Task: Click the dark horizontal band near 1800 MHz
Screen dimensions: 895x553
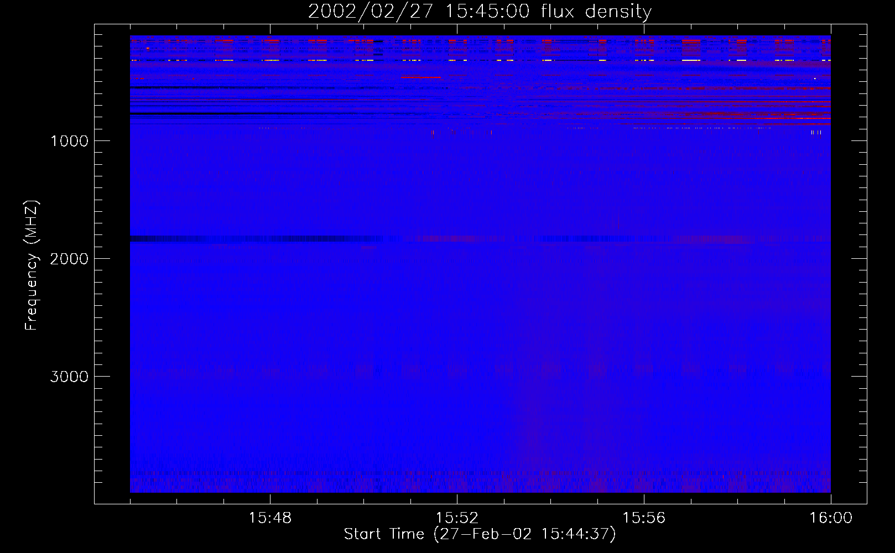Action: tap(256, 239)
